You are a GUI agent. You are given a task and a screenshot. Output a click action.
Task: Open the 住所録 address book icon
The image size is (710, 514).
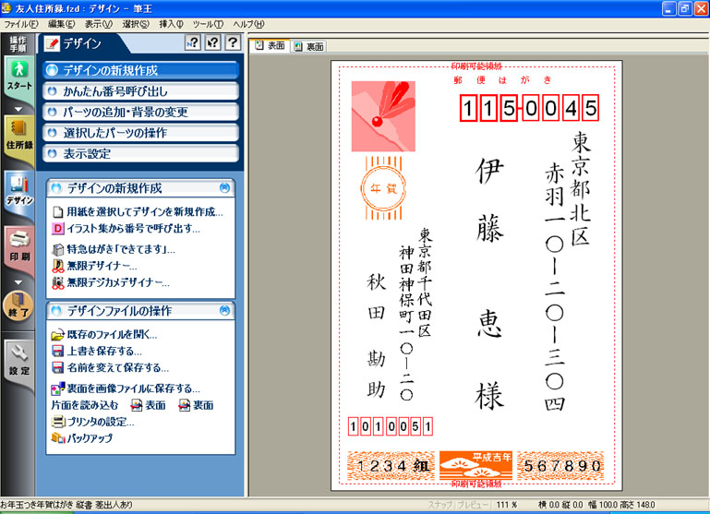tap(19, 135)
